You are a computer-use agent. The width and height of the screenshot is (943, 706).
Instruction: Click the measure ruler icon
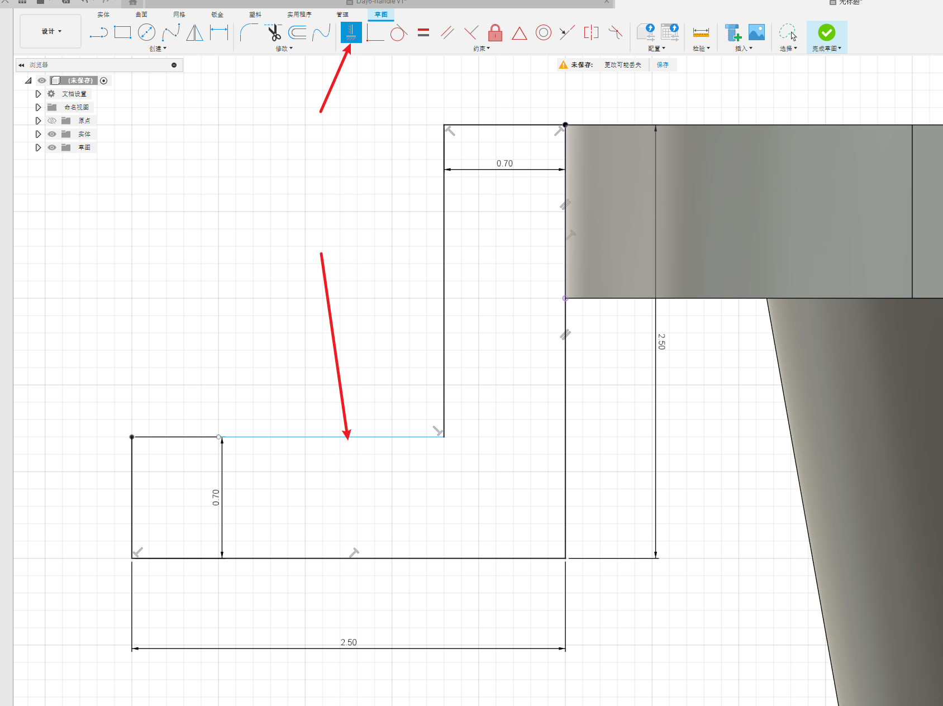(x=701, y=33)
